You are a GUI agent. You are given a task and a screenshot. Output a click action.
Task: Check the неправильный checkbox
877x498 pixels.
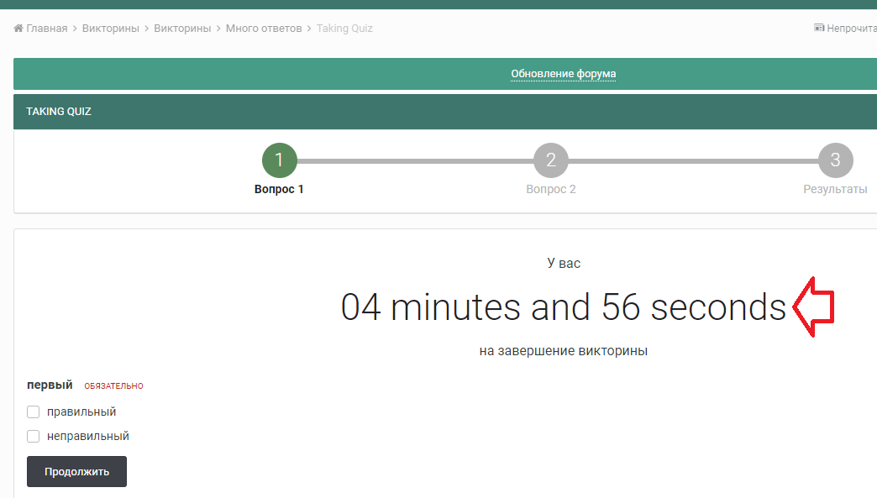coord(34,436)
